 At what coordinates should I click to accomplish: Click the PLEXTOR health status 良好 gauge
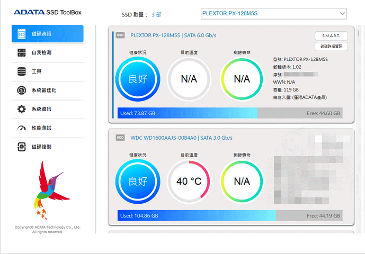point(138,79)
